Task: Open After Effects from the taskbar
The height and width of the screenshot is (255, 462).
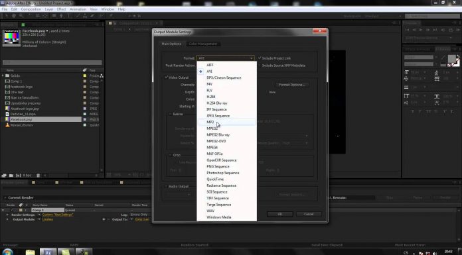Action: point(48,252)
